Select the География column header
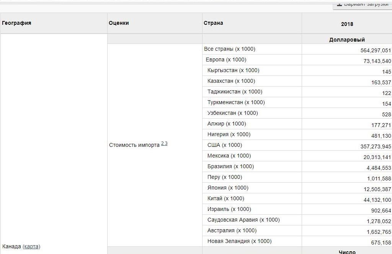Viewport: 392px width, 254px height. 16,23
